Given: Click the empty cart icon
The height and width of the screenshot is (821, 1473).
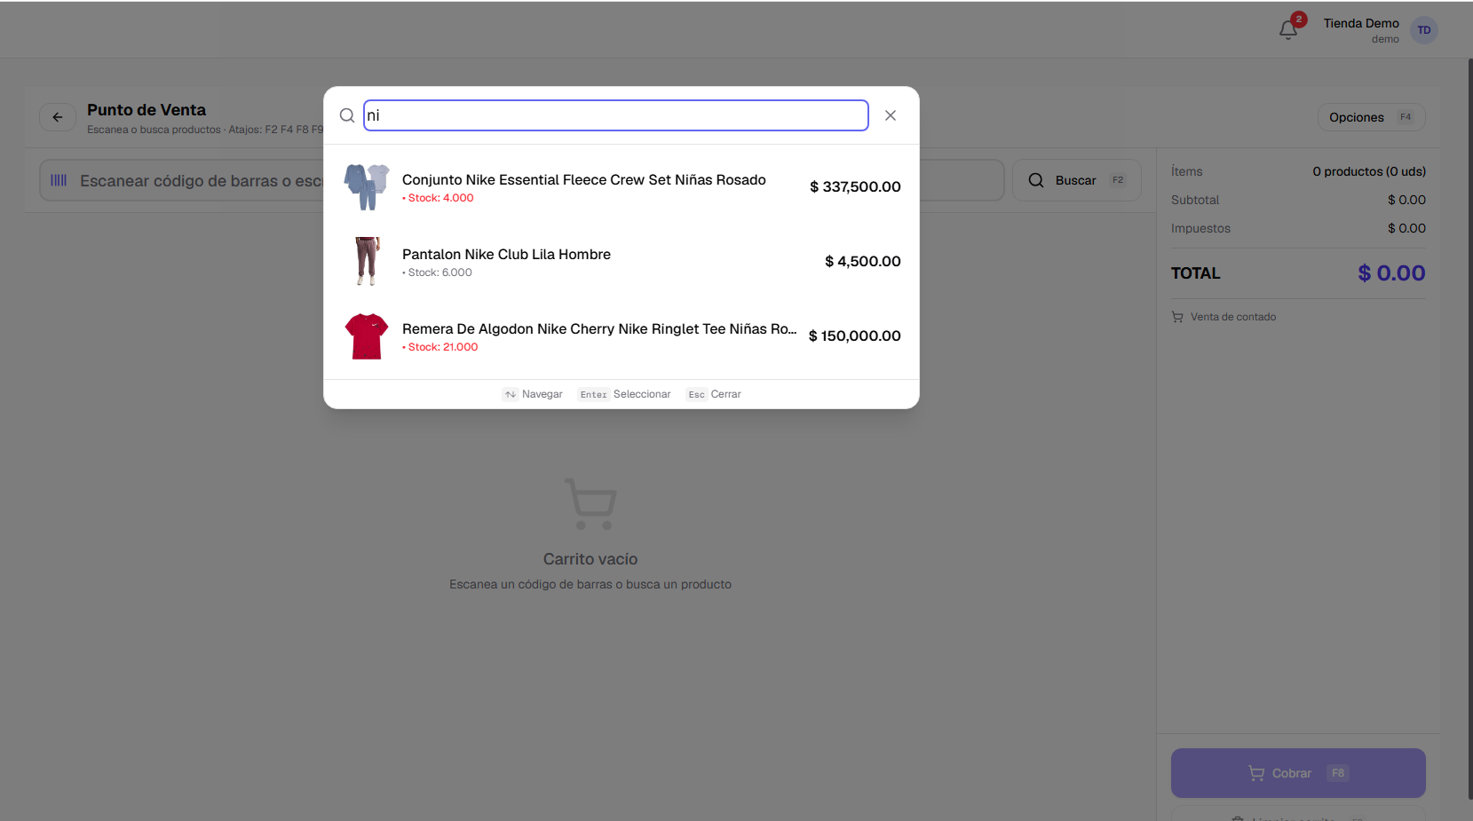Looking at the screenshot, I should pos(590,504).
